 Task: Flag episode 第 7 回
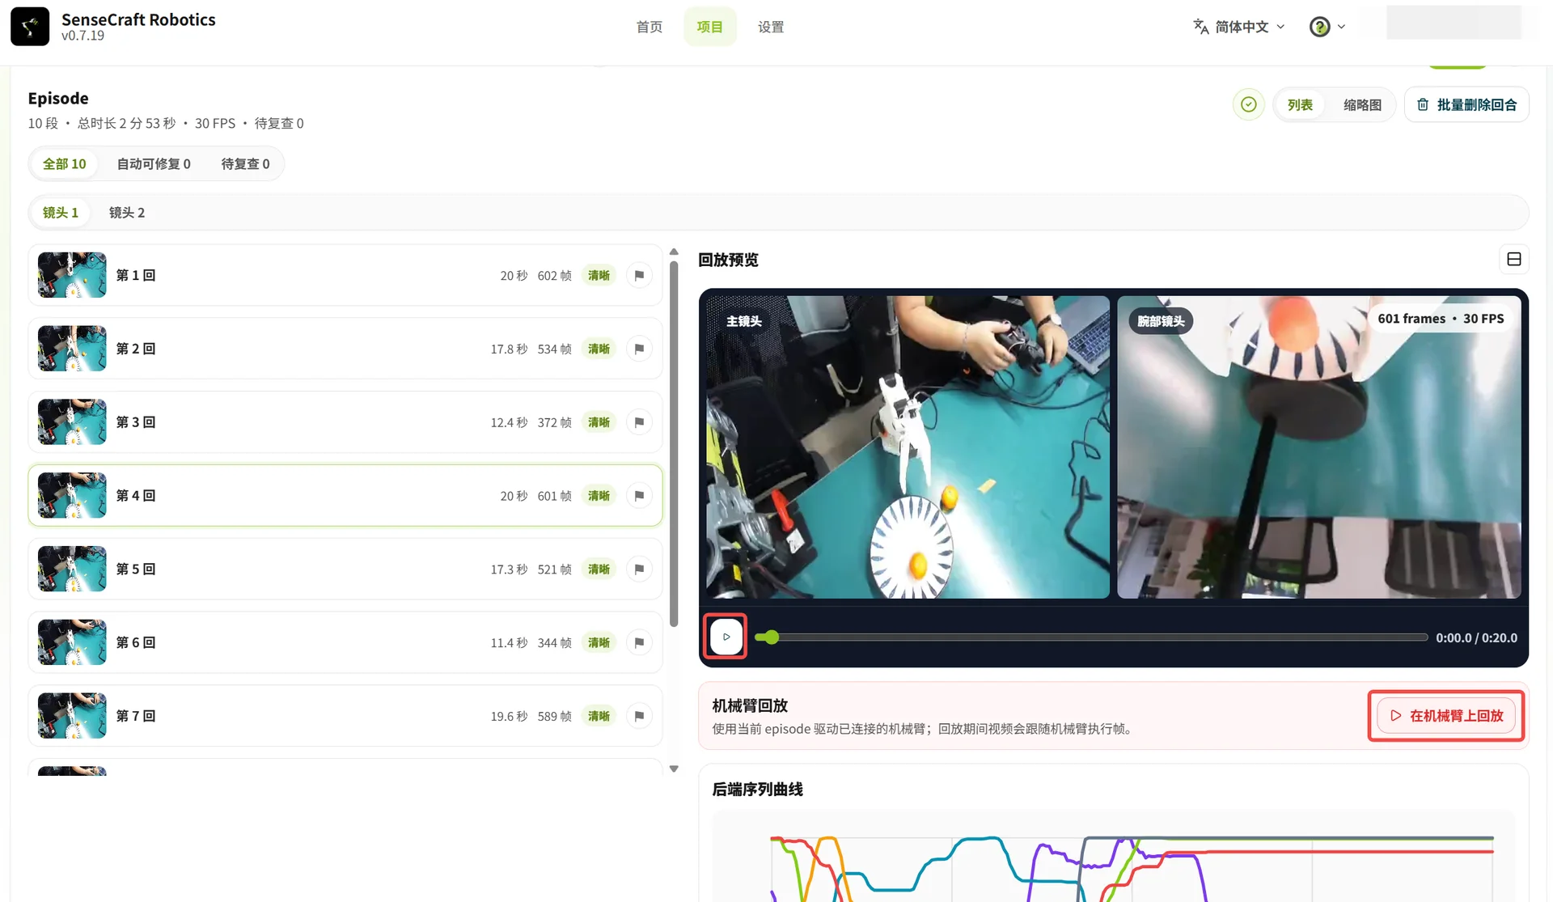click(639, 717)
